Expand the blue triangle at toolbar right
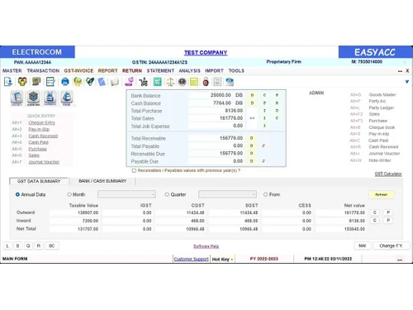The image size is (413, 310). 407,82
